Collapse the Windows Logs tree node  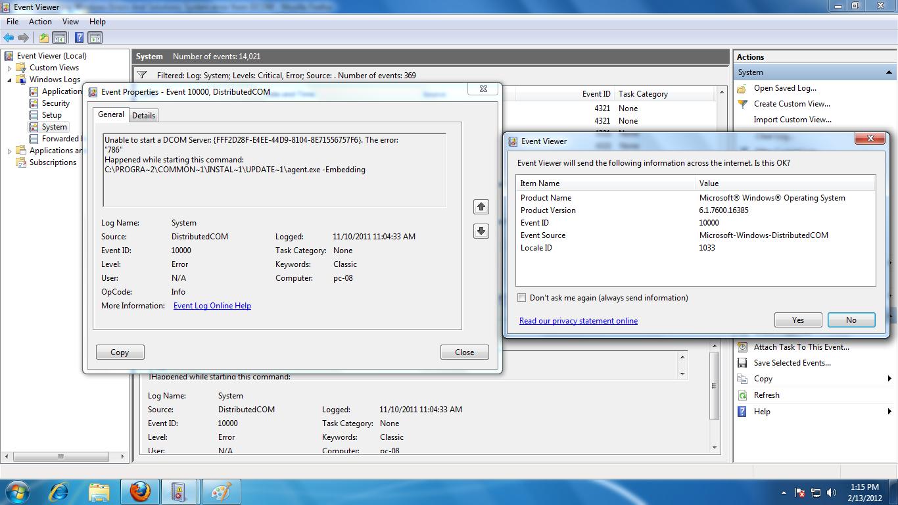[x=9, y=80]
